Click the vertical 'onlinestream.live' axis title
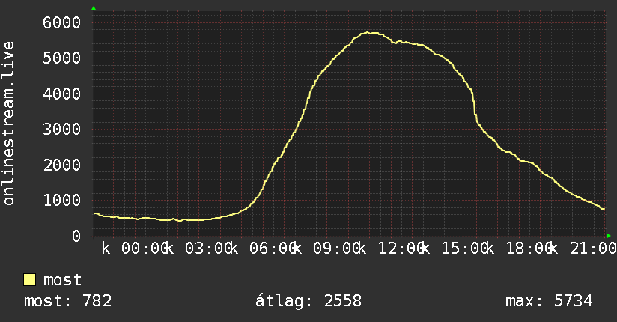617x322 pixels. (8, 124)
